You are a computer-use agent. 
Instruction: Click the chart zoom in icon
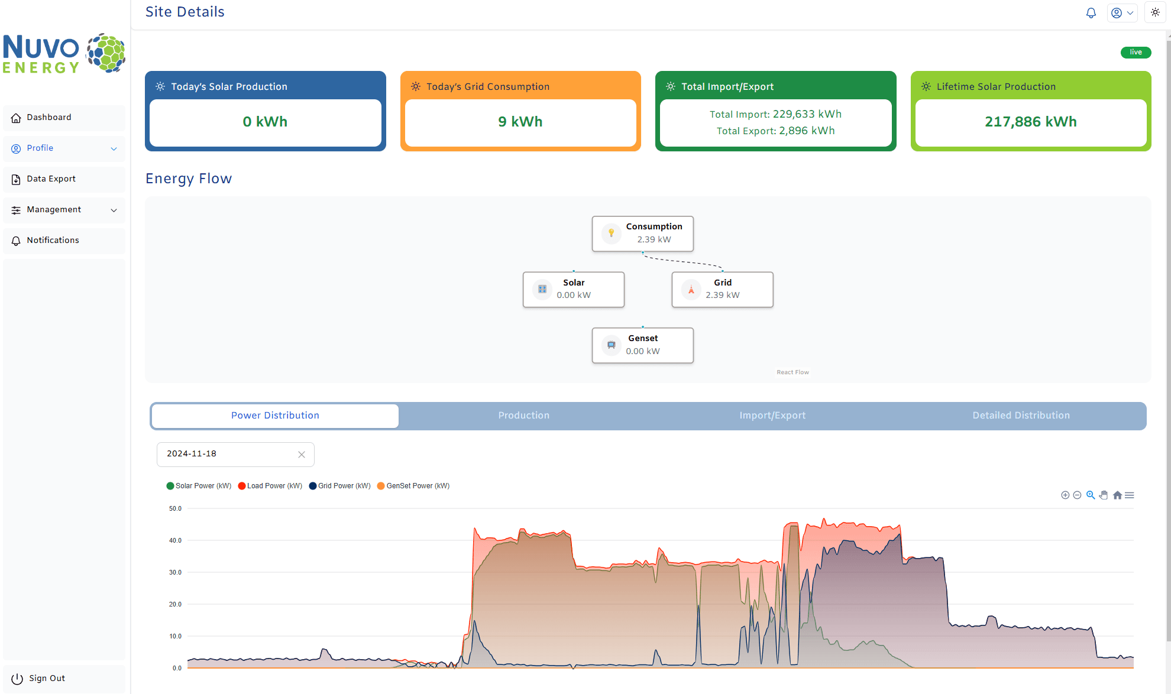coord(1065,495)
